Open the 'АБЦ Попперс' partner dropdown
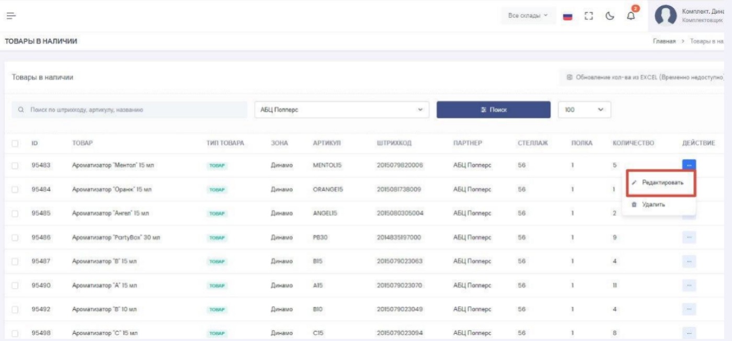This screenshot has height=341, width=732. [341, 110]
